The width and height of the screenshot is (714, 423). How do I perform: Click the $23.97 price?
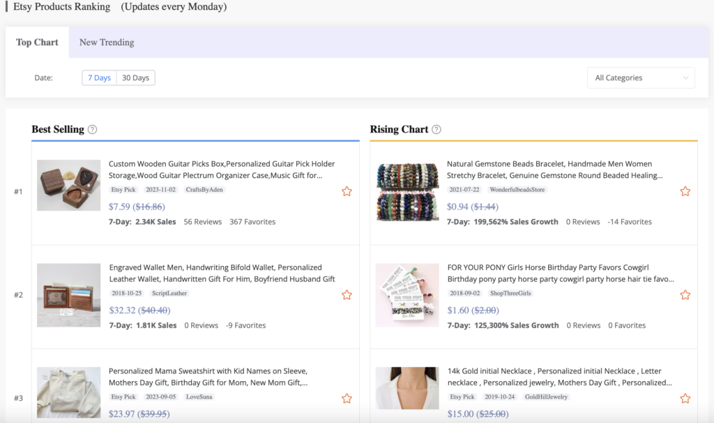121,414
